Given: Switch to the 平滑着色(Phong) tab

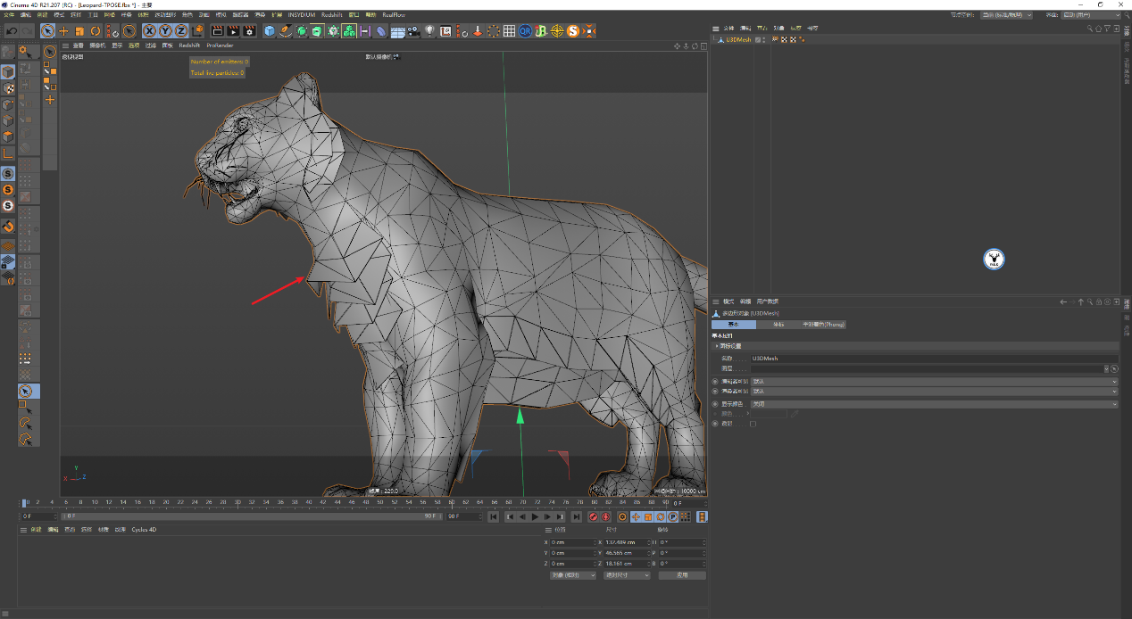Looking at the screenshot, I should (x=821, y=325).
